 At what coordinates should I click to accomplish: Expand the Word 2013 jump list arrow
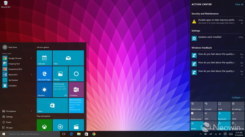(x=31, y=75)
